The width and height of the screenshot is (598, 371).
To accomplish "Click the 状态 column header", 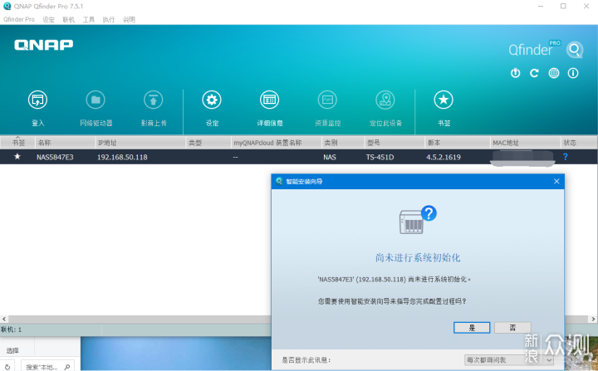I will tap(579, 143).
